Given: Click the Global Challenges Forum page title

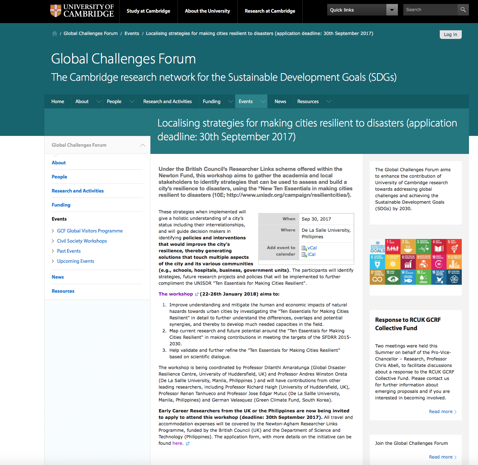Looking at the screenshot, I should (x=123, y=59).
